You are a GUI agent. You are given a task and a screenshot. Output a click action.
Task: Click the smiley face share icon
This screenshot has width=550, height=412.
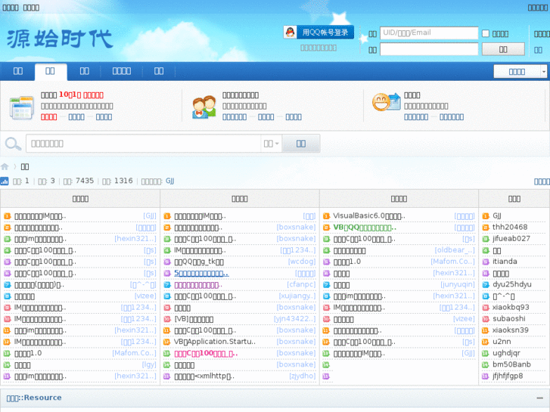click(386, 102)
